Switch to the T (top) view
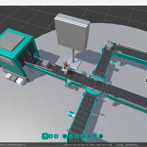The image size is (147, 147). tap(95, 136)
